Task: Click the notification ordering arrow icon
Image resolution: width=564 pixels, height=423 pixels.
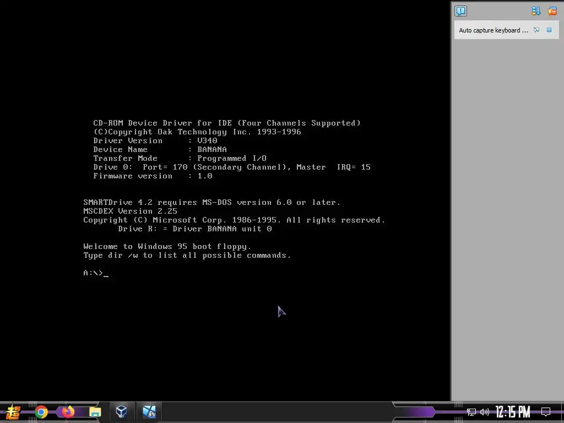Action: pos(536,11)
